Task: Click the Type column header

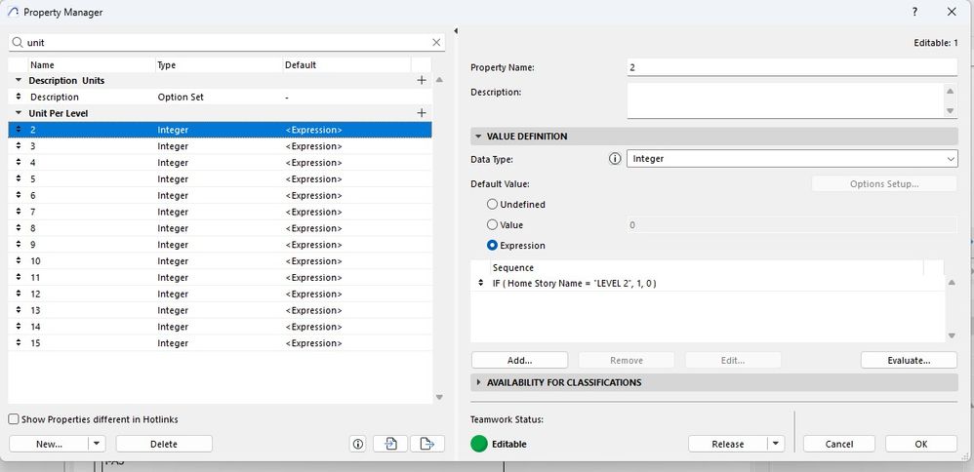Action: click(219, 64)
